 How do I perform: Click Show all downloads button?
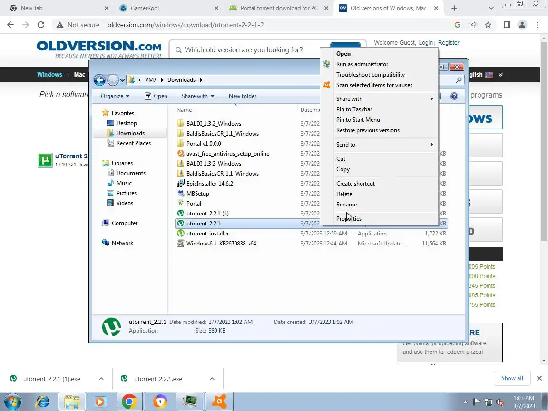click(x=512, y=378)
